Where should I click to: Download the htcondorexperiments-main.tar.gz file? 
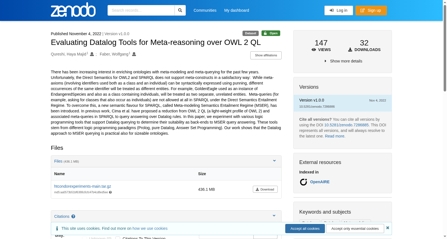click(265, 189)
